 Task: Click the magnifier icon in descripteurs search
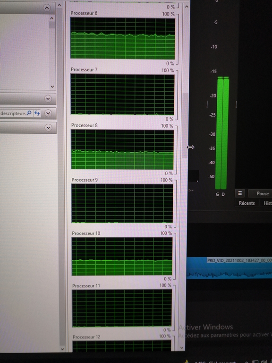[x=29, y=113]
